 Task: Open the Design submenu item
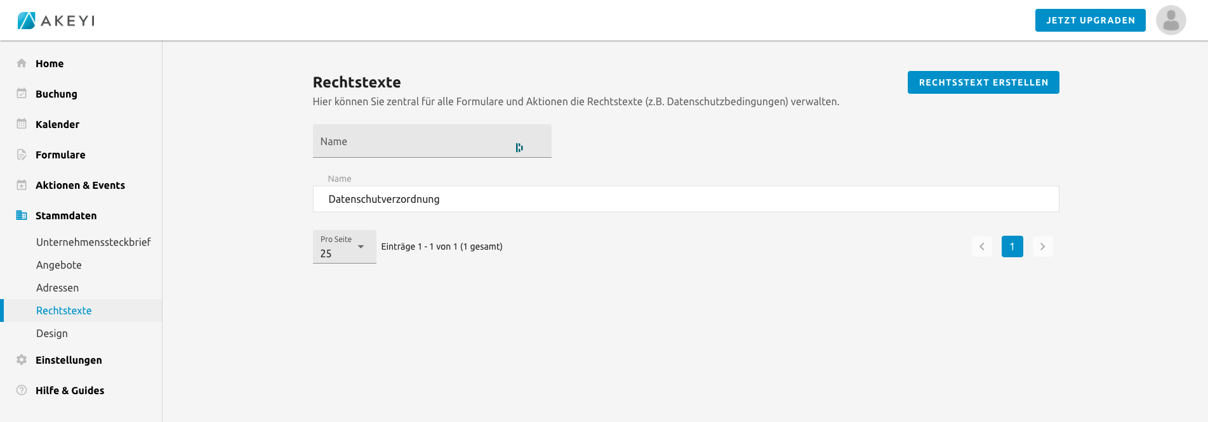point(52,333)
